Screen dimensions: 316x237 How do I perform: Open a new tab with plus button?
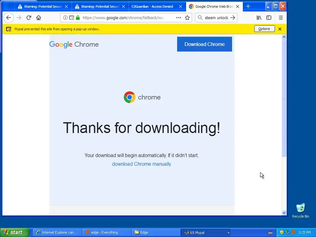click(248, 6)
